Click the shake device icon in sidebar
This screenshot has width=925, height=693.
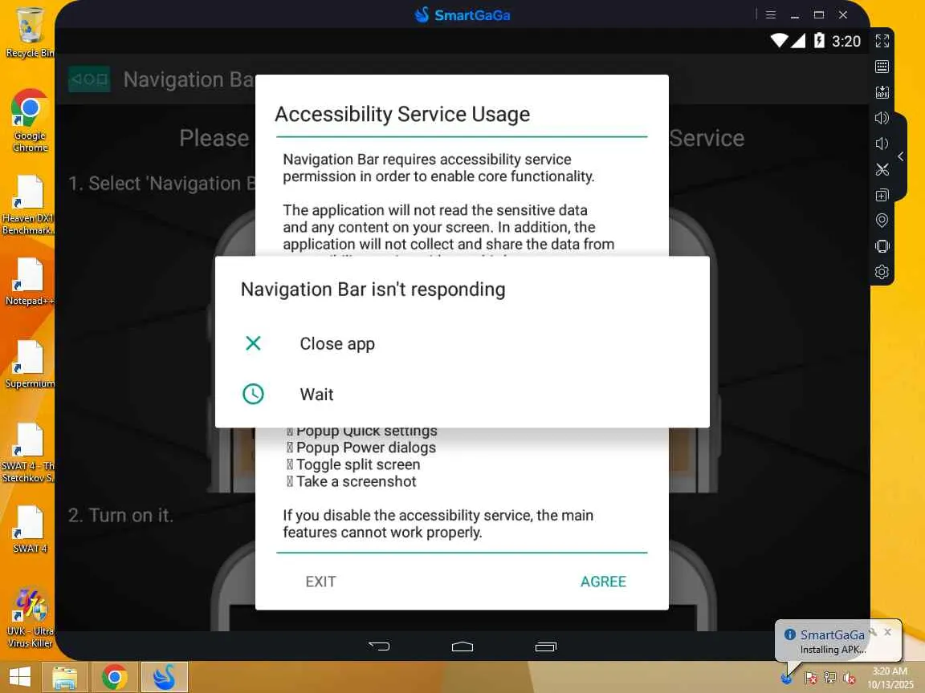pyautogui.click(x=882, y=246)
